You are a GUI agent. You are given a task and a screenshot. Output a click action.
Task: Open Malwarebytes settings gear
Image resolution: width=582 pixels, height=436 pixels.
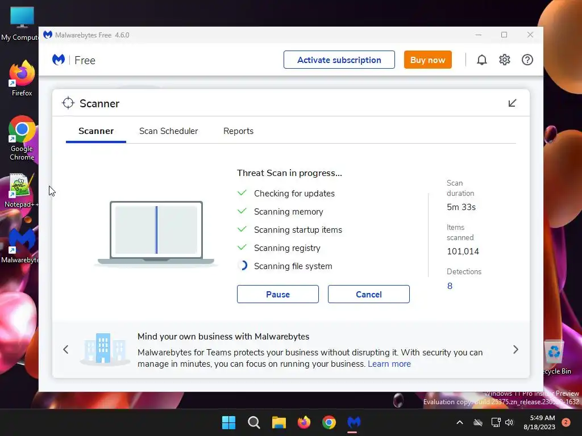(505, 60)
